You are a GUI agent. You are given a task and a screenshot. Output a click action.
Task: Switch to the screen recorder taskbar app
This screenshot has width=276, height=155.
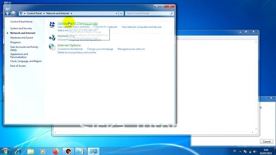(x=68, y=151)
